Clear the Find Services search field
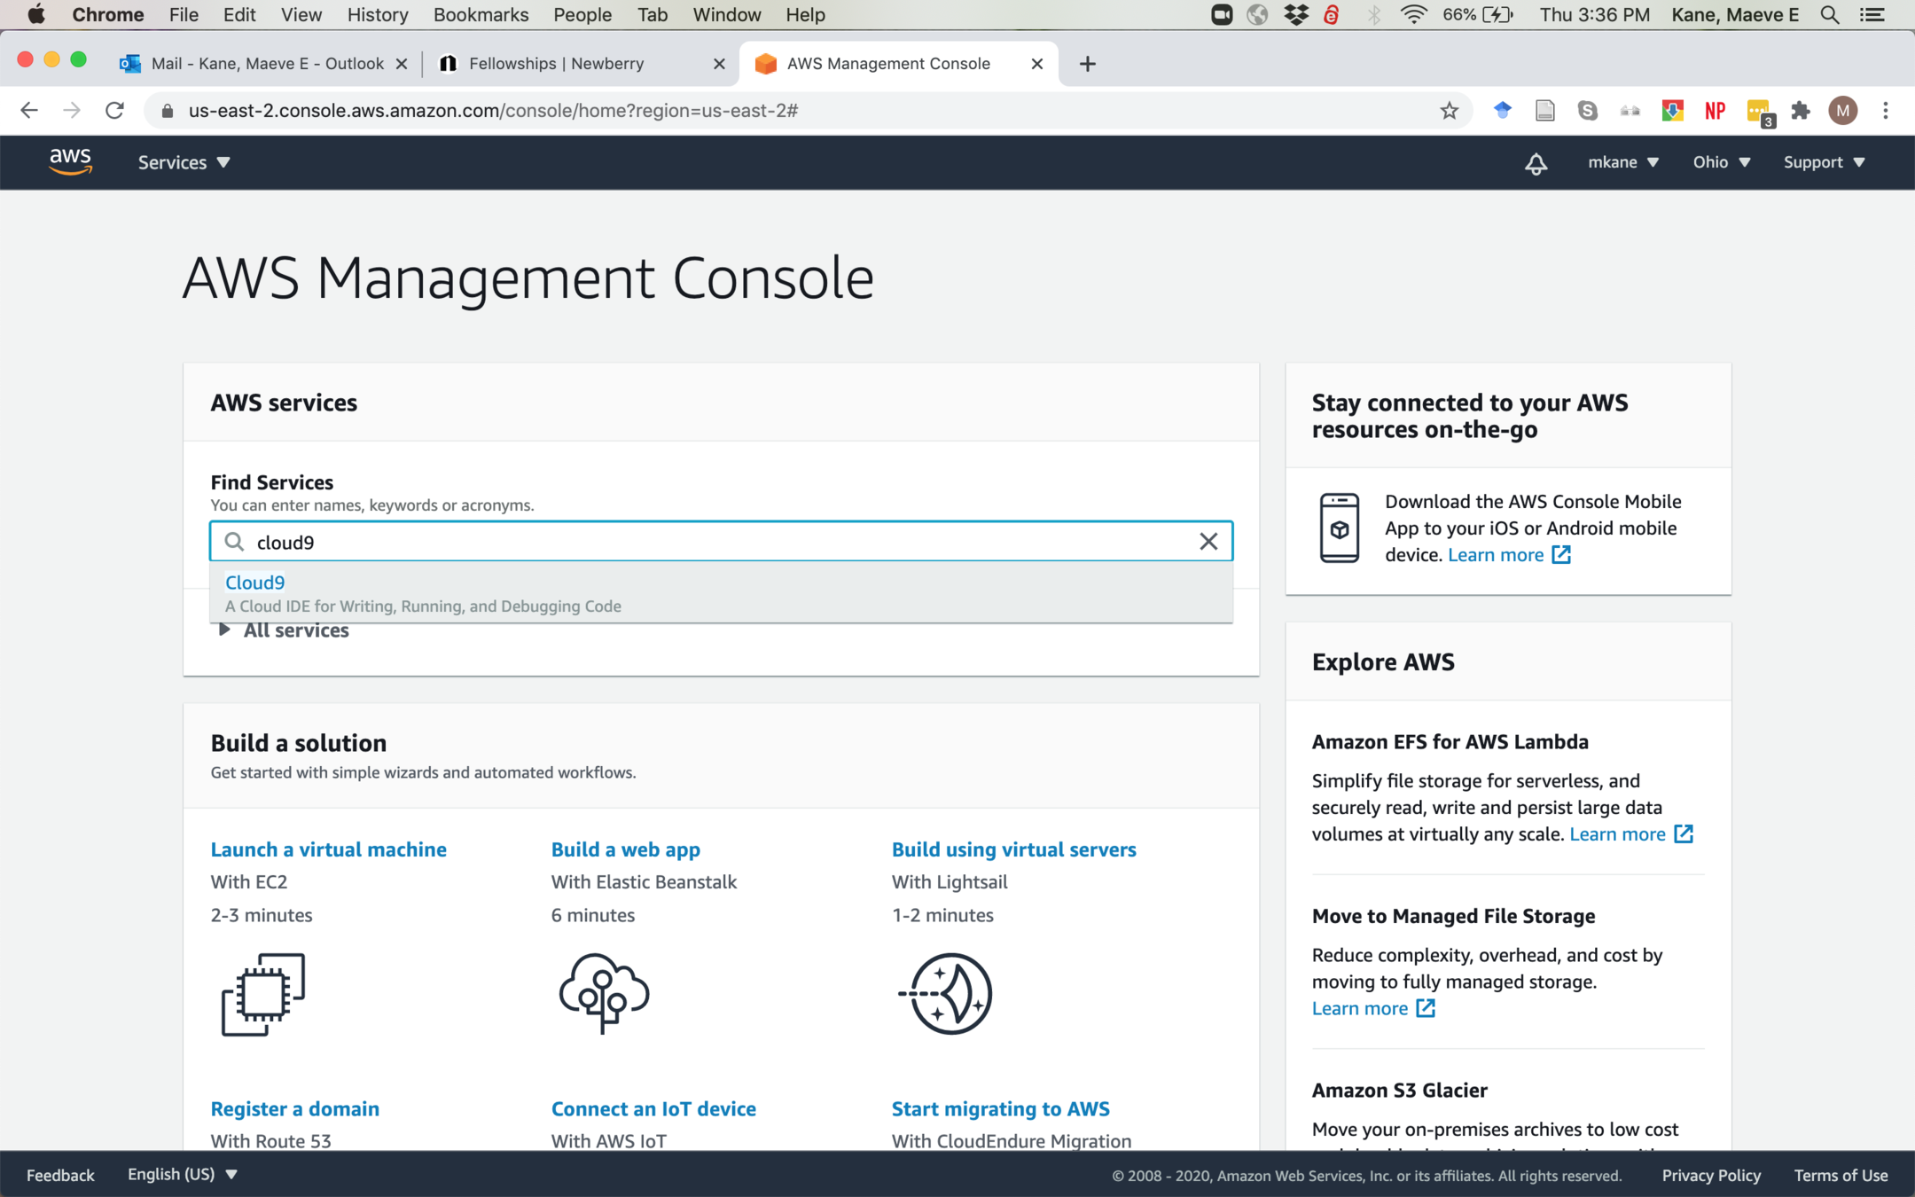Viewport: 1915px width, 1197px height. coord(1208,542)
